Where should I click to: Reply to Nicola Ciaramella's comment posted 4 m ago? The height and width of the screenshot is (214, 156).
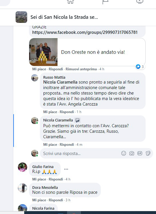click(x=67, y=145)
